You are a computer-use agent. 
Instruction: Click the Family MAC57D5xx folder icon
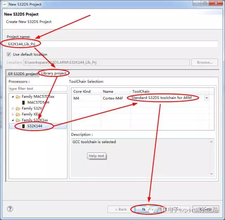point(18,96)
